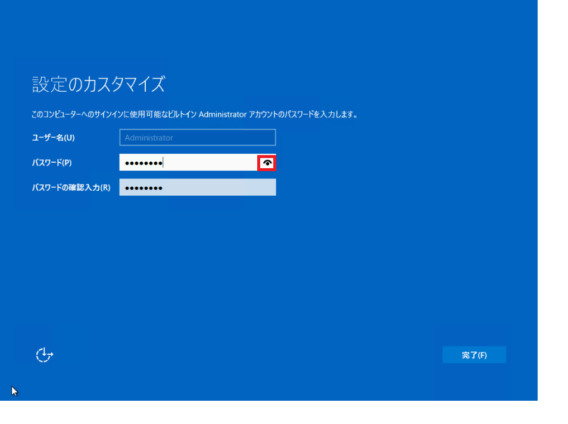Open accessibility options from bottom-left icon
The width and height of the screenshot is (568, 424).
(x=45, y=354)
